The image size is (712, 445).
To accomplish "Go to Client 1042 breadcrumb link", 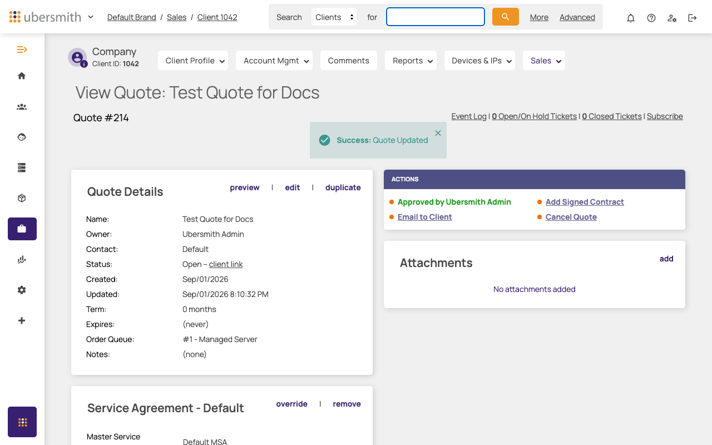I will coord(217,17).
